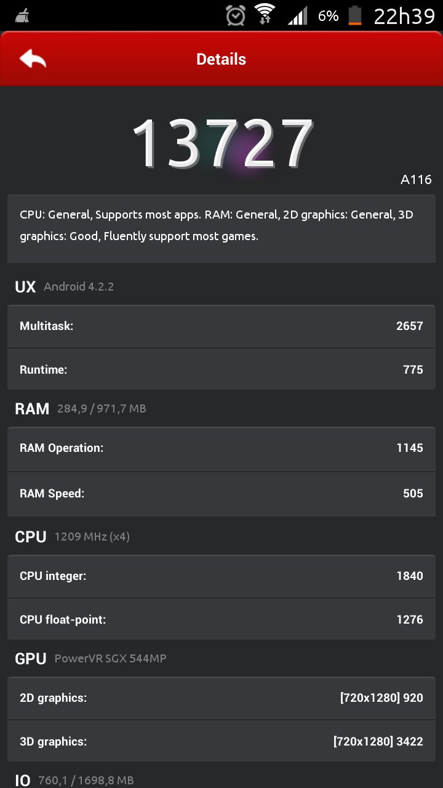Select the Runtime score row
Viewport: 443px width, 788px height.
pyautogui.click(x=221, y=369)
